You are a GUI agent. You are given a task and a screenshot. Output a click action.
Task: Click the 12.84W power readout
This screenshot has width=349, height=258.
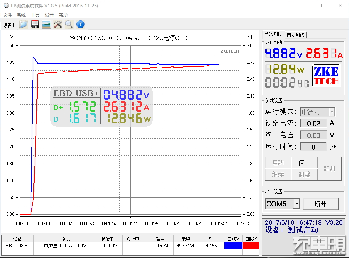(285, 69)
